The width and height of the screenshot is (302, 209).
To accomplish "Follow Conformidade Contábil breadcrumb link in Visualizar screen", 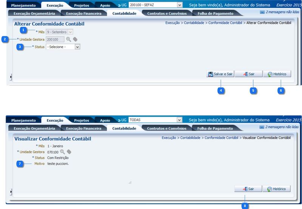I will tap(221, 138).
